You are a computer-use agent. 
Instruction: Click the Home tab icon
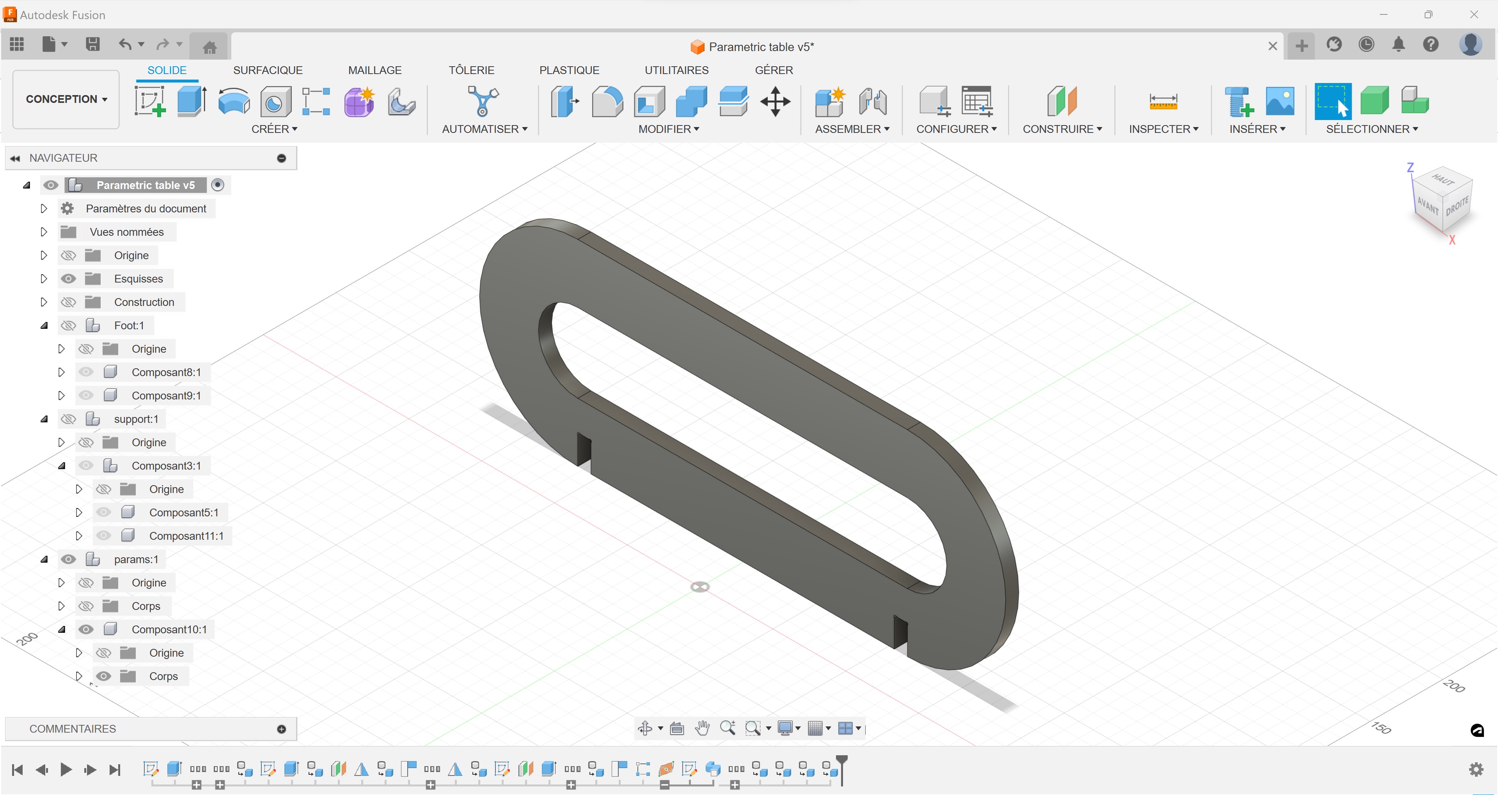coord(209,46)
